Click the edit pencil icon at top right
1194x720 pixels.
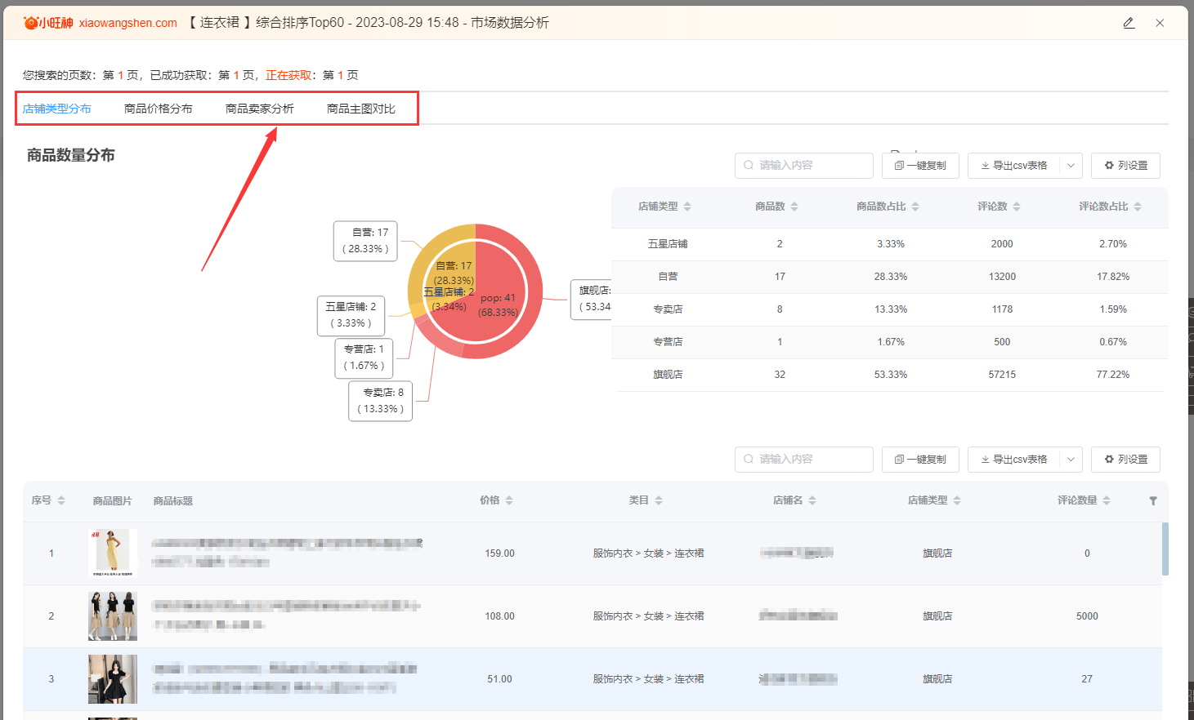(1129, 23)
